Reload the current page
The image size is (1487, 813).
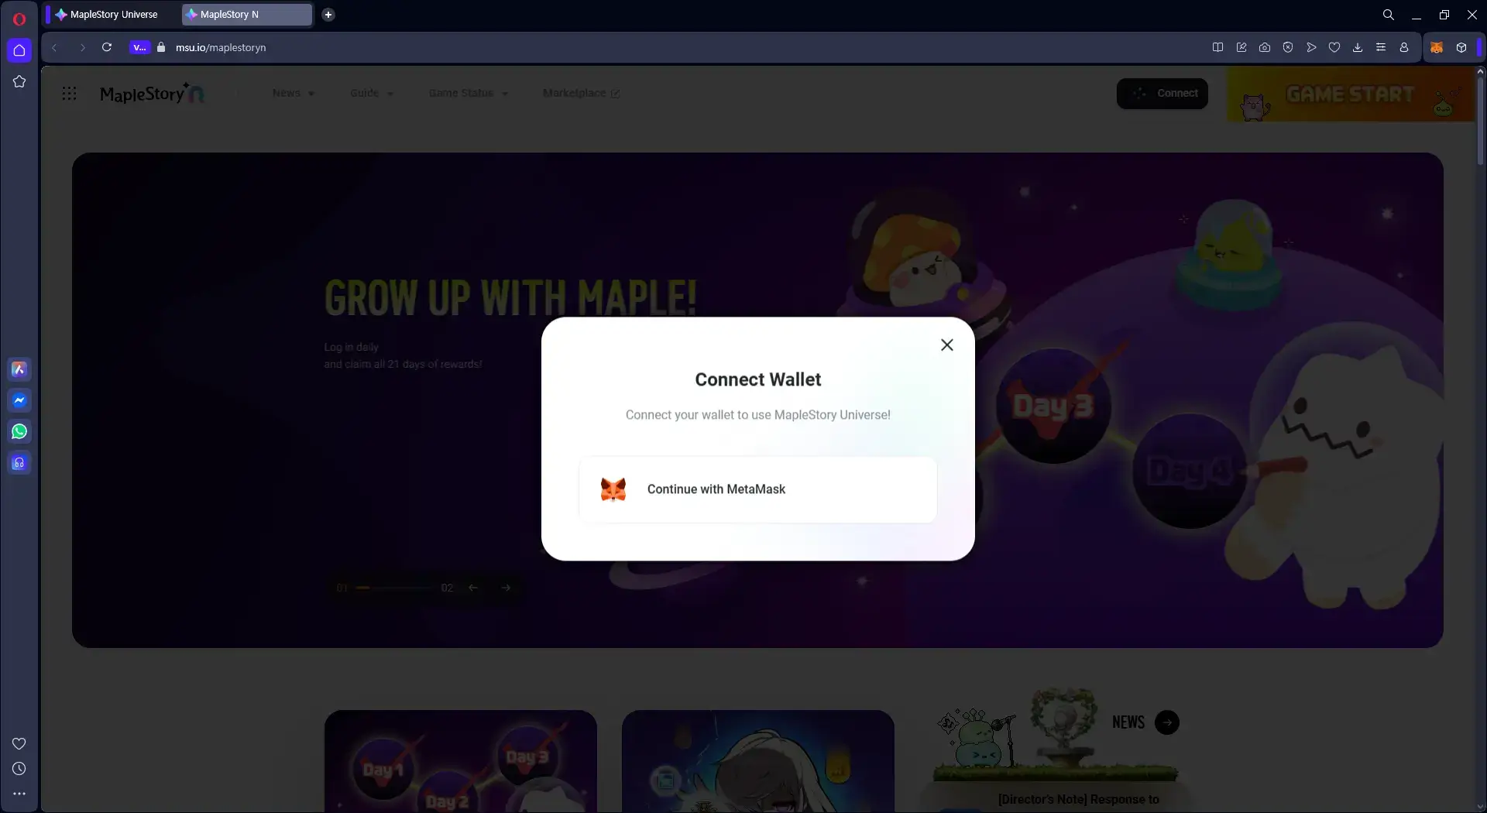(x=107, y=47)
